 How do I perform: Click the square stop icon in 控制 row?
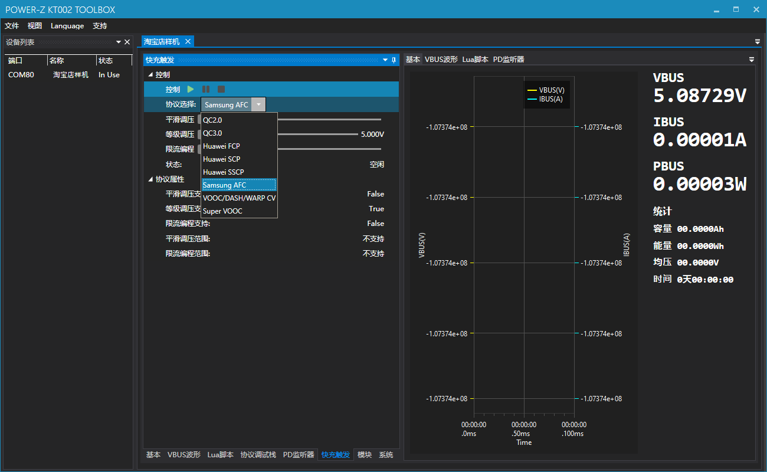221,89
